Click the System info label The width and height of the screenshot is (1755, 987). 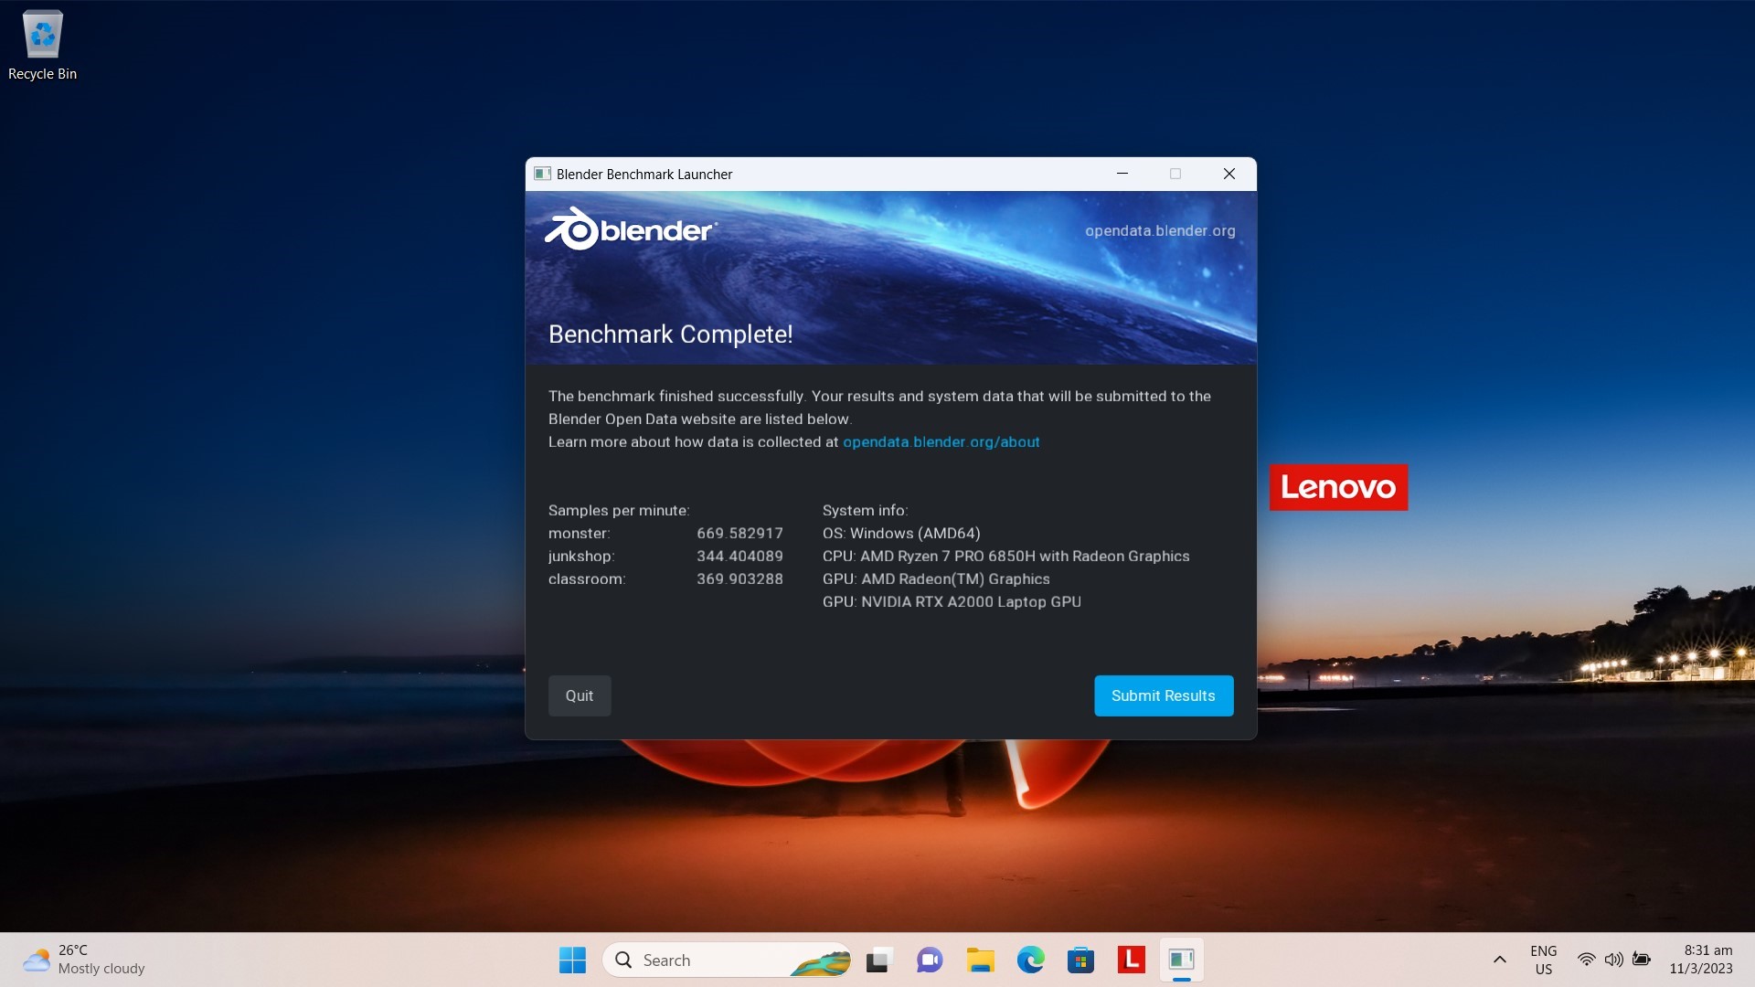click(865, 511)
